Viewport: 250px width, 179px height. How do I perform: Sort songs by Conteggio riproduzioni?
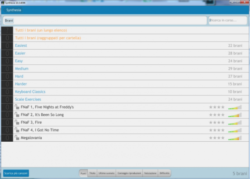pos(129,173)
